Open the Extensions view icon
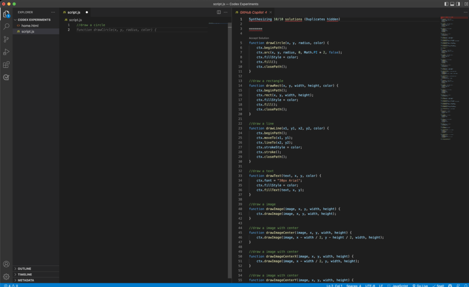469x287 pixels. coord(6,65)
